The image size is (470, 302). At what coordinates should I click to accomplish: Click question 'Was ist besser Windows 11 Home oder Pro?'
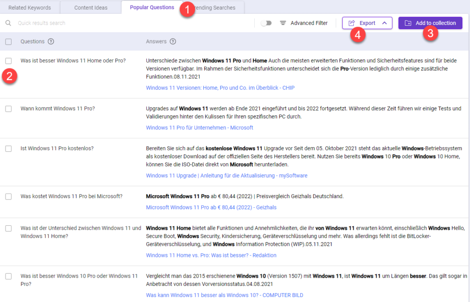tap(73, 61)
